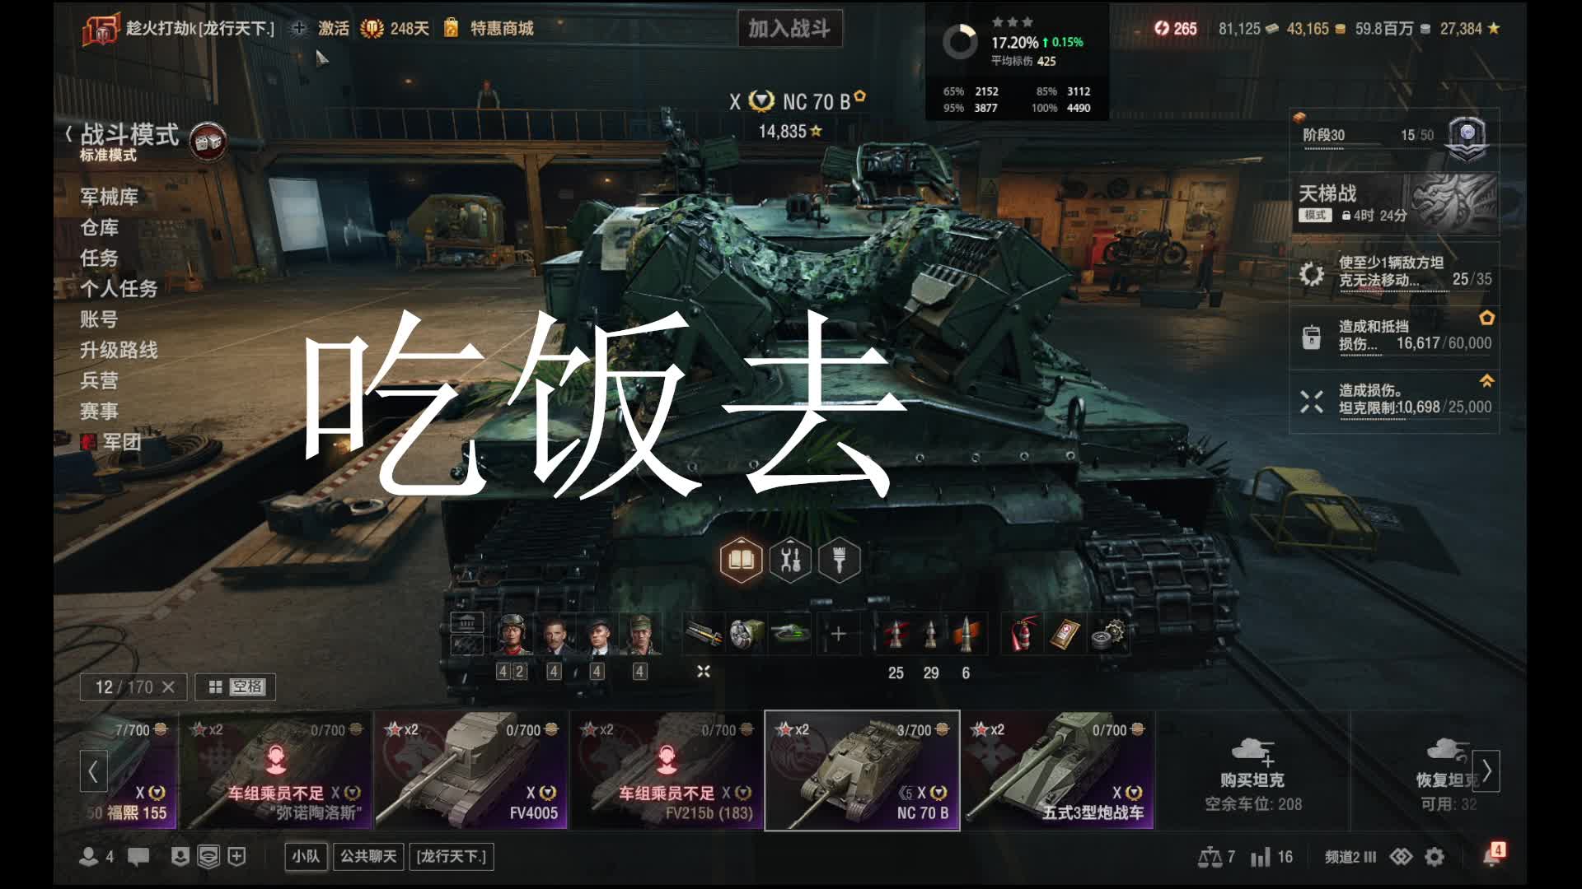
Task: Open the chat bubble icon
Action: click(x=138, y=857)
